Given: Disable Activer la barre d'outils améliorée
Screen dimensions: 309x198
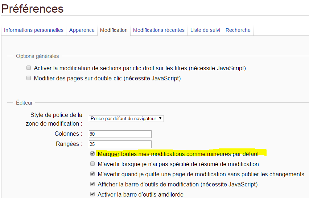Looking at the screenshot, I should point(92,194).
